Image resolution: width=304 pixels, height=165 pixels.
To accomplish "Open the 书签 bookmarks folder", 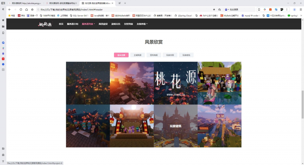I will click(12, 15).
